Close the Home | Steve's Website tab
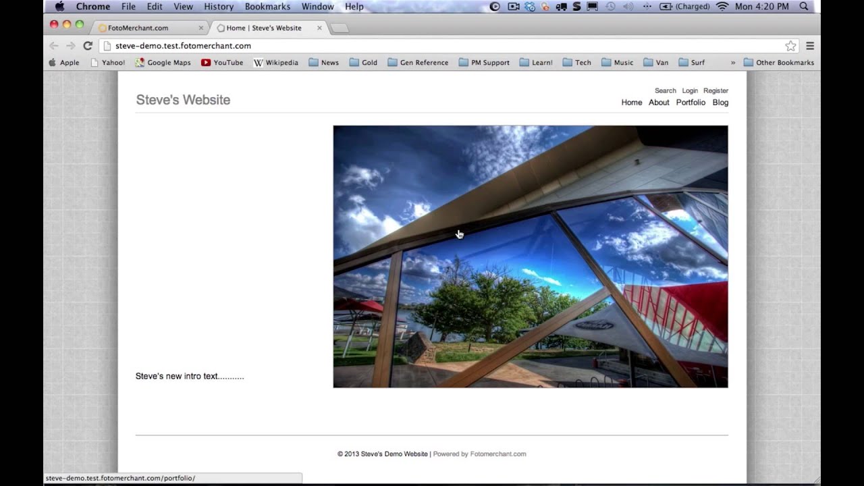Viewport: 864px width, 486px height. point(319,28)
